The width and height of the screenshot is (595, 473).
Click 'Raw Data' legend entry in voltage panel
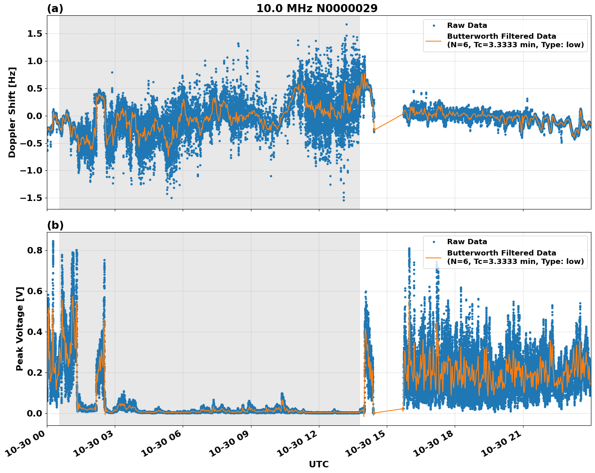pos(467,242)
